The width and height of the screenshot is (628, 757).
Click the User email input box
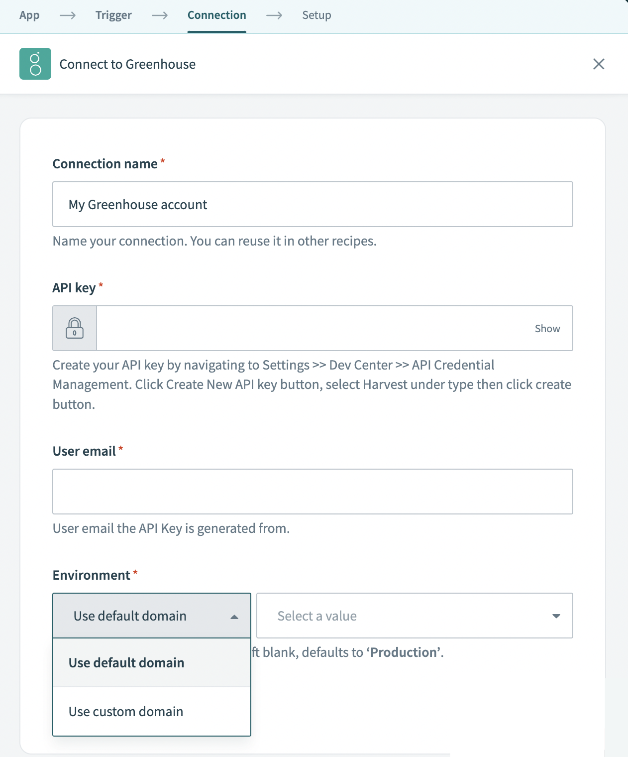(313, 491)
